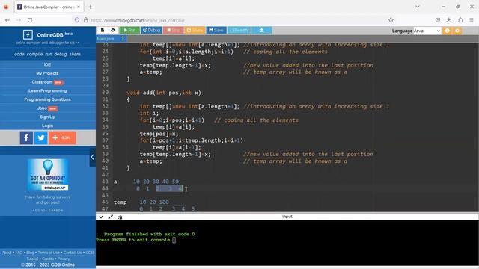Screen dimensions: 479x269
Task: Click the upload file icon in the toolbar
Action: 113,30
